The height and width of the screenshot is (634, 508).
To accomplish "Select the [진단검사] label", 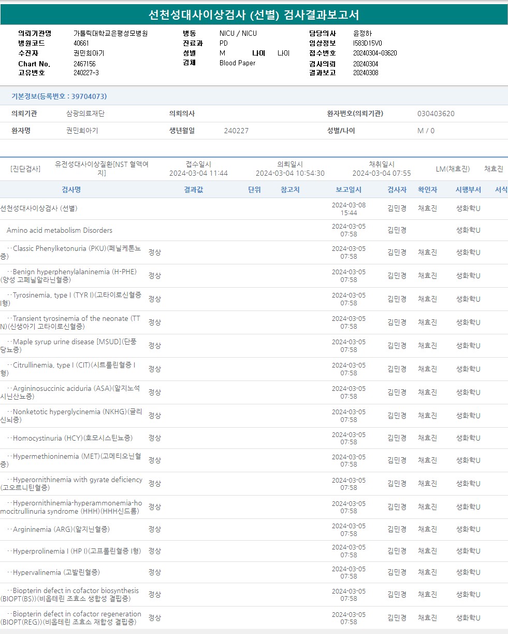I will [x=25, y=168].
